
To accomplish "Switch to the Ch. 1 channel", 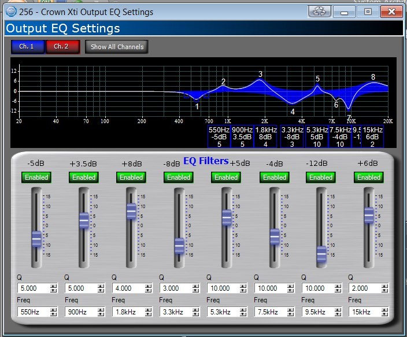I will click(x=27, y=47).
